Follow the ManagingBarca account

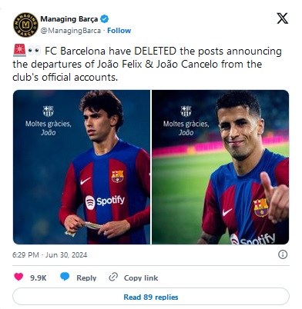119,31
